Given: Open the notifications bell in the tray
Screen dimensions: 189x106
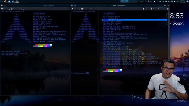Looking at the screenshot, I should pyautogui.click(x=145, y=1).
